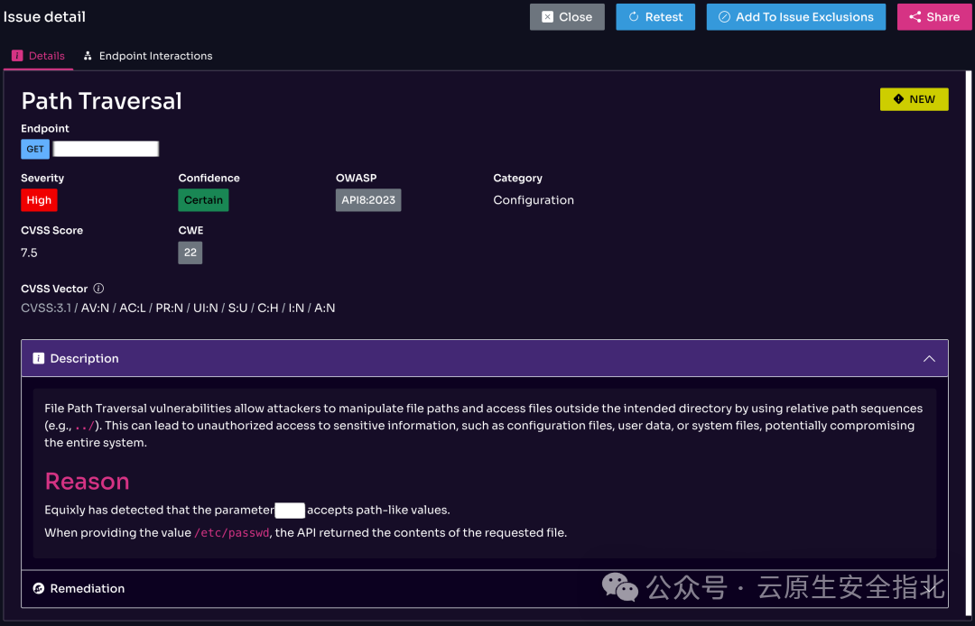
Task: Click the redacted endpoint URL field
Action: click(x=106, y=149)
